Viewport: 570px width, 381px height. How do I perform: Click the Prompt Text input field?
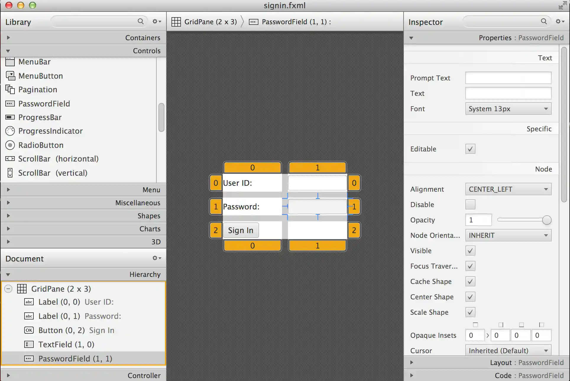508,78
